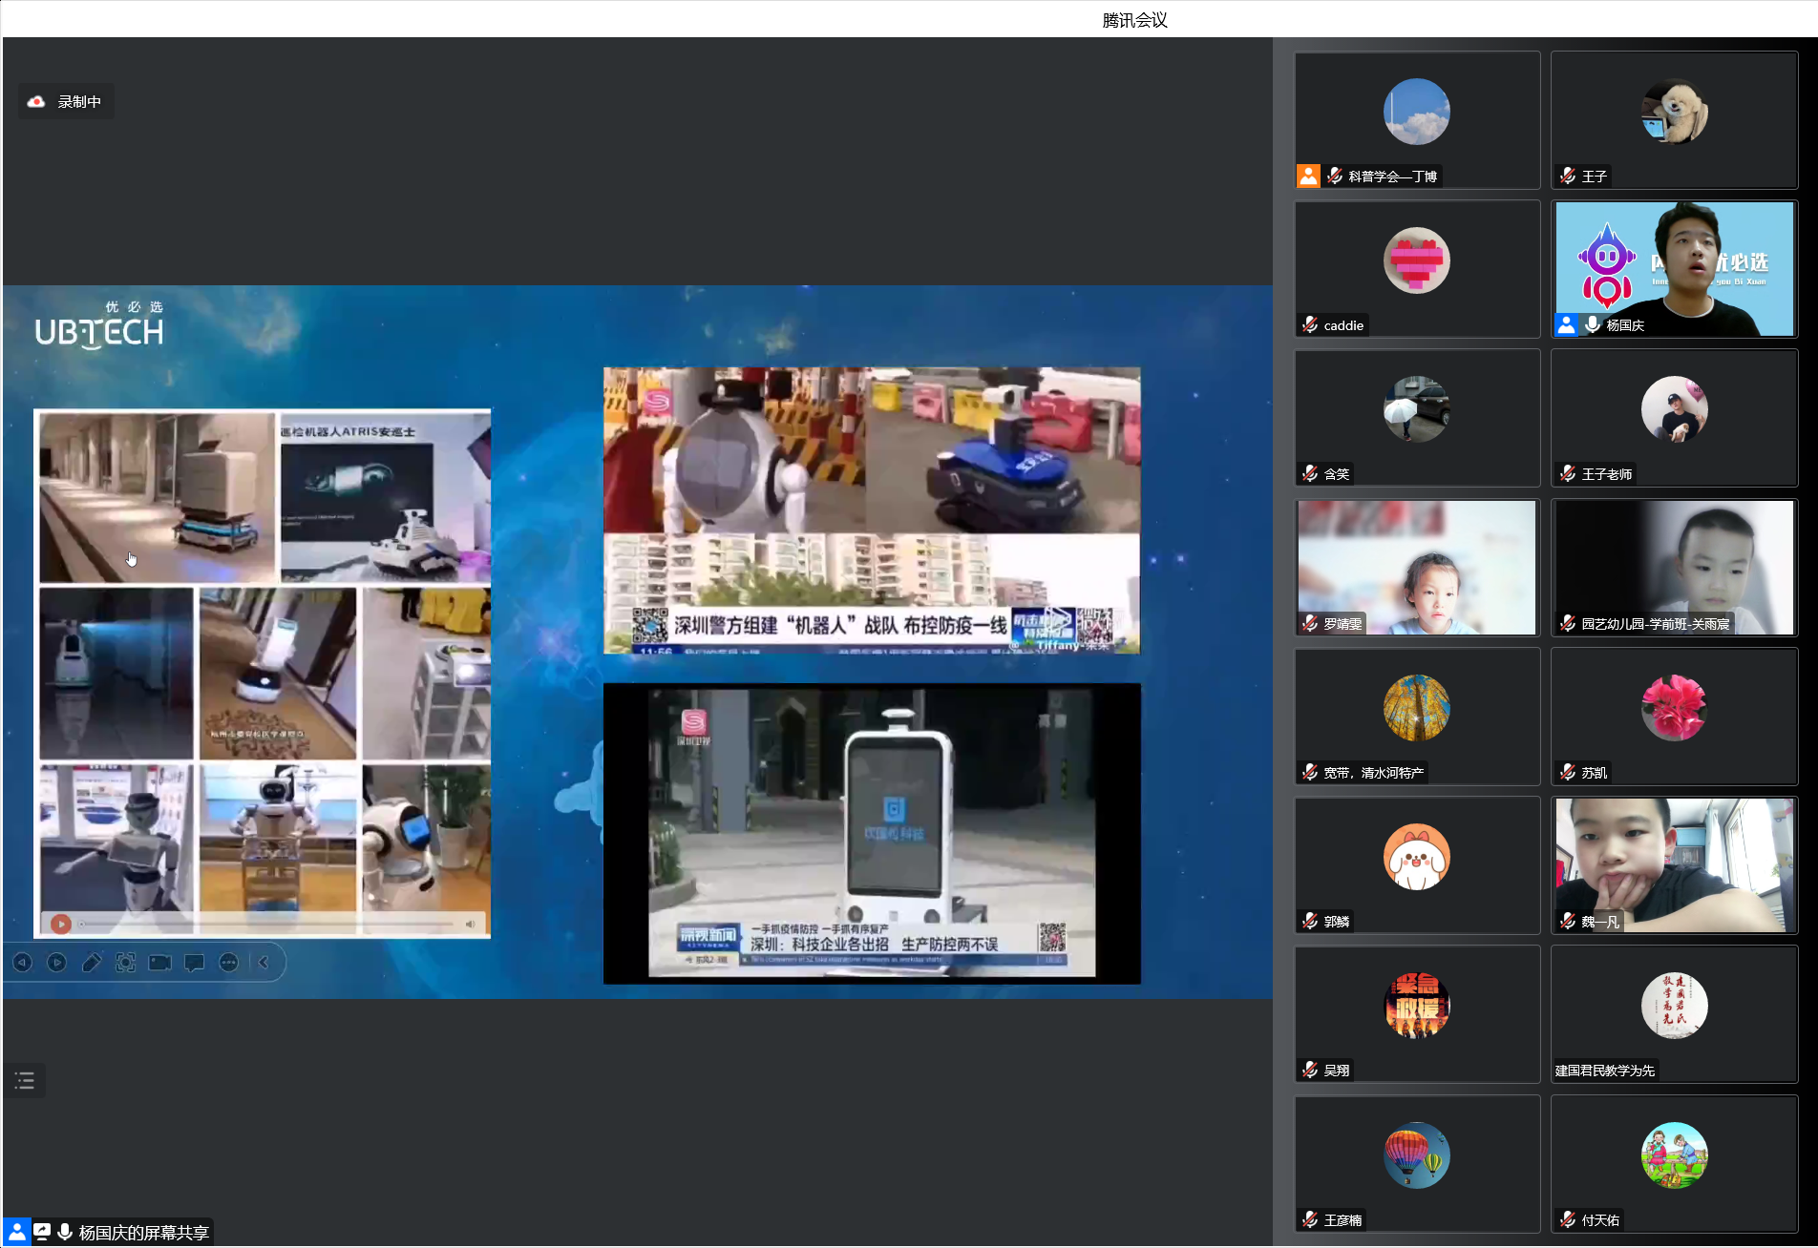
Task: Click the 录制中 recording indicator
Action: click(66, 101)
